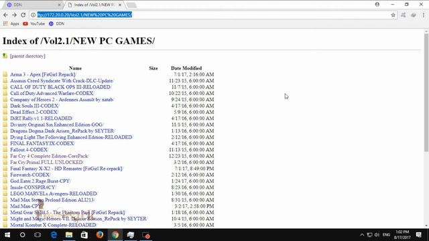
Task: Open God.Eater.2.Rage.Burst-CPY folder
Action: tap(40, 181)
